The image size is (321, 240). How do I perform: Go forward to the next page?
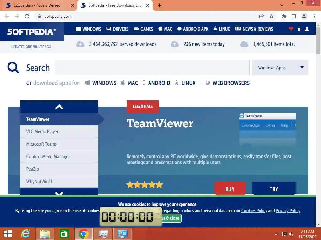coord(17,16)
